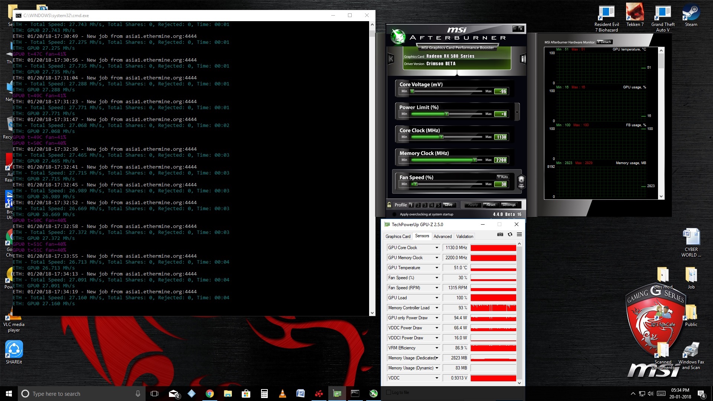Click the Afterburner left 'K' side button

pyautogui.click(x=391, y=59)
